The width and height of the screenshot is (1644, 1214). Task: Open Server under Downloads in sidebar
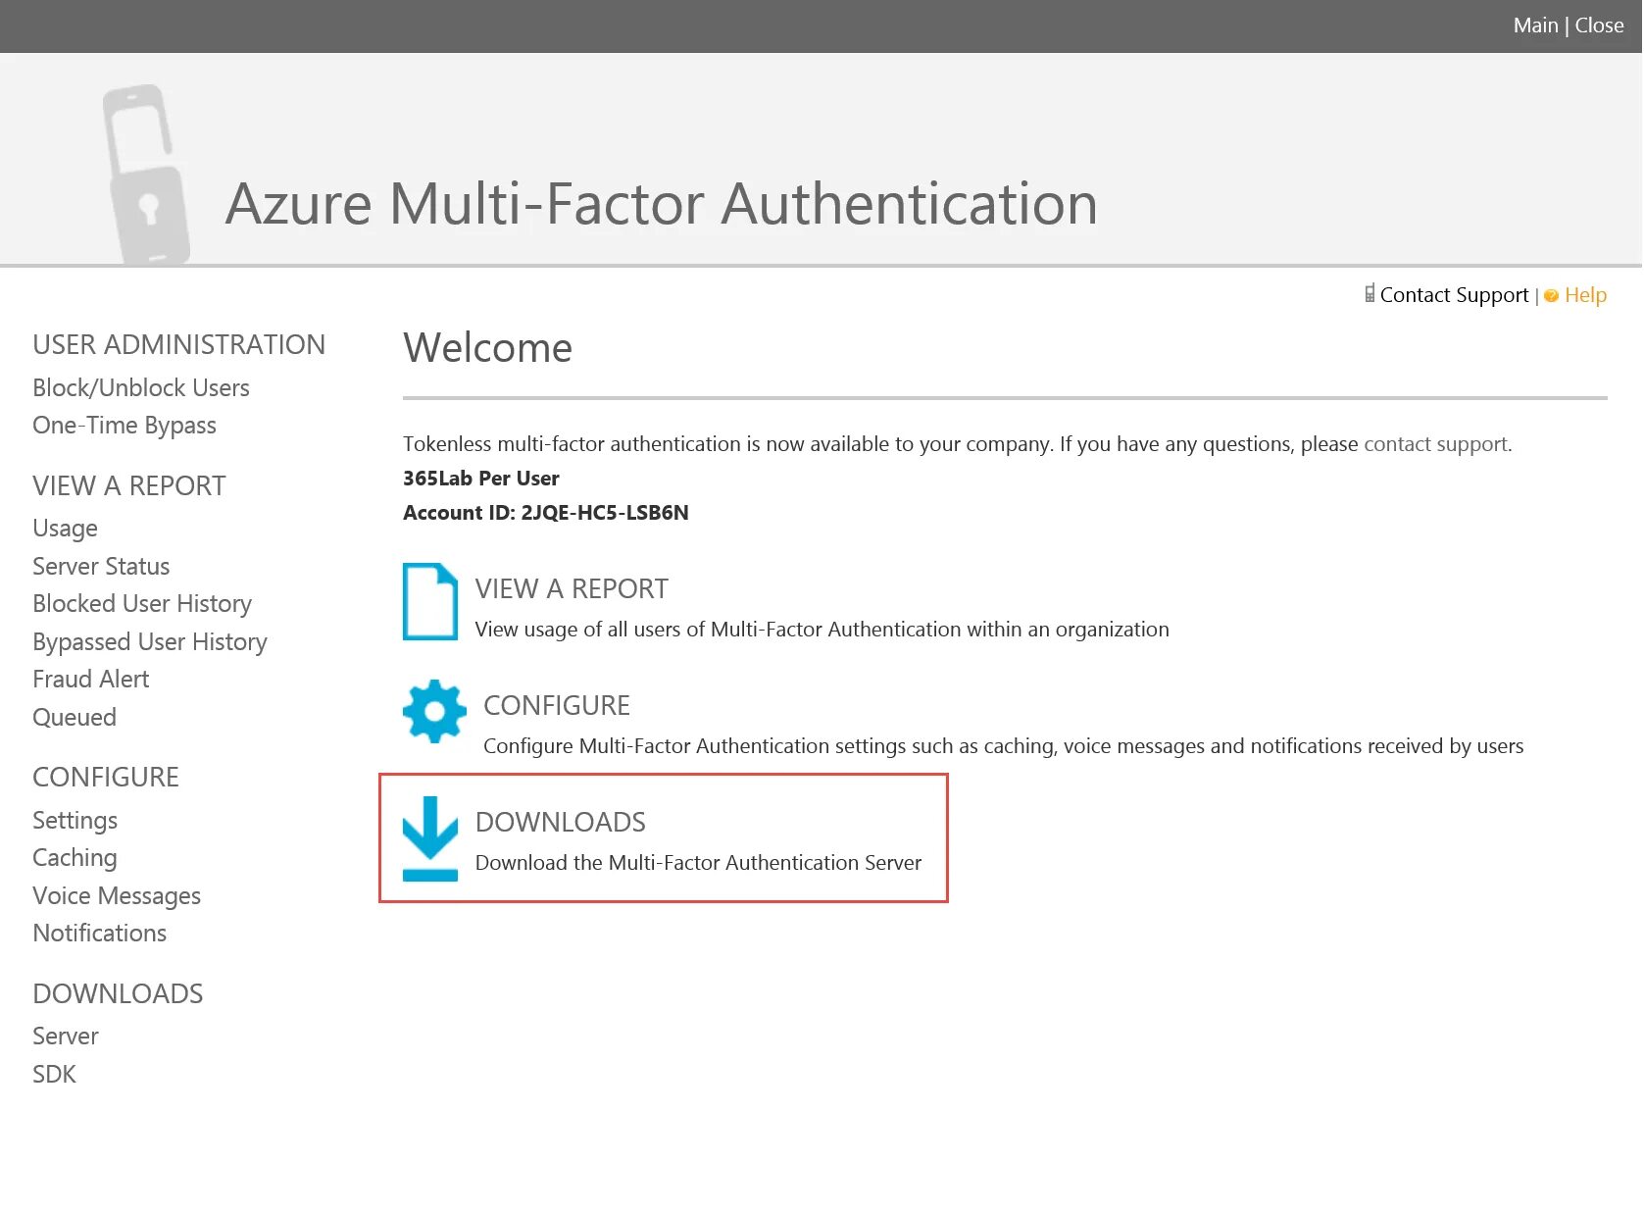[x=66, y=1036]
